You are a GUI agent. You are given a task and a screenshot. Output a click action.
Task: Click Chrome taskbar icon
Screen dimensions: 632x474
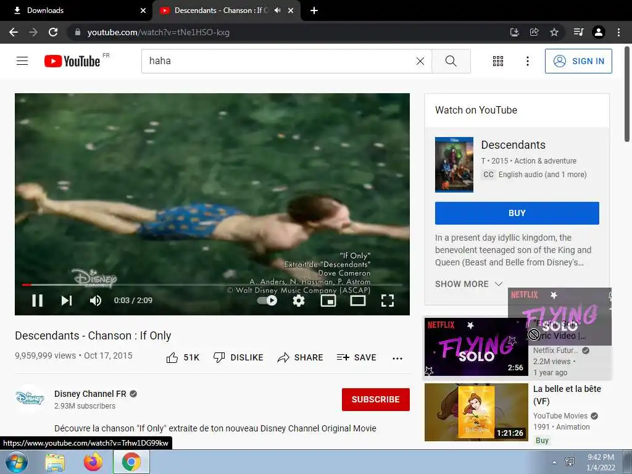point(131,462)
